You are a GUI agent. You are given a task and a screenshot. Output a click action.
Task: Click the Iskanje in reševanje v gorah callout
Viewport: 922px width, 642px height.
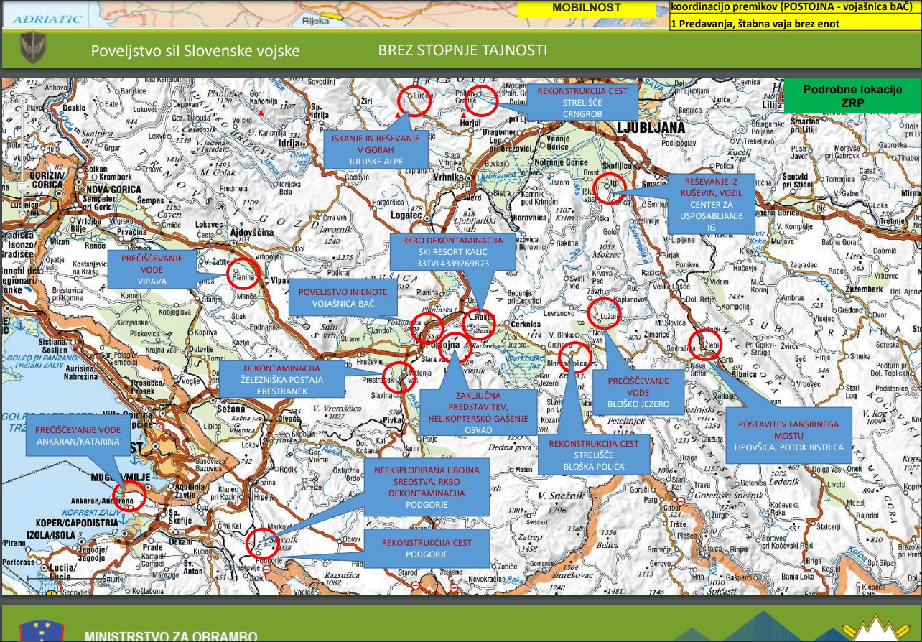(x=376, y=150)
